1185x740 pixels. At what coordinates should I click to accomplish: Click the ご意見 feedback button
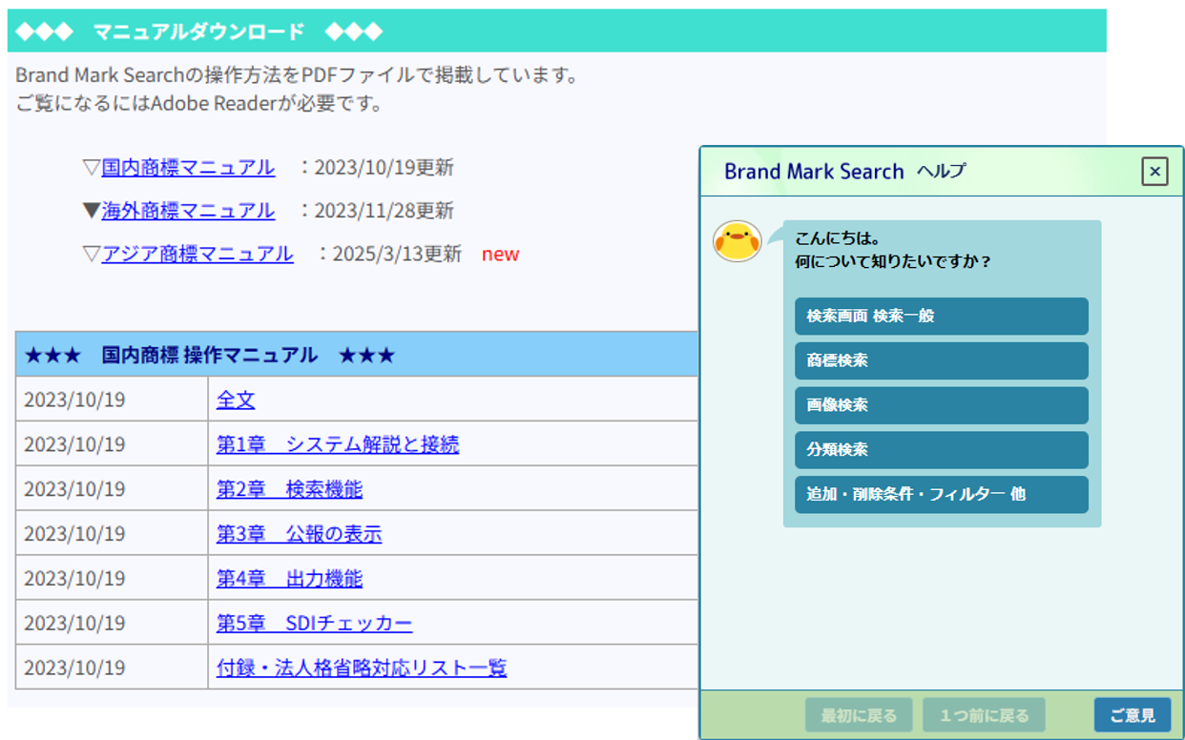click(x=1133, y=715)
